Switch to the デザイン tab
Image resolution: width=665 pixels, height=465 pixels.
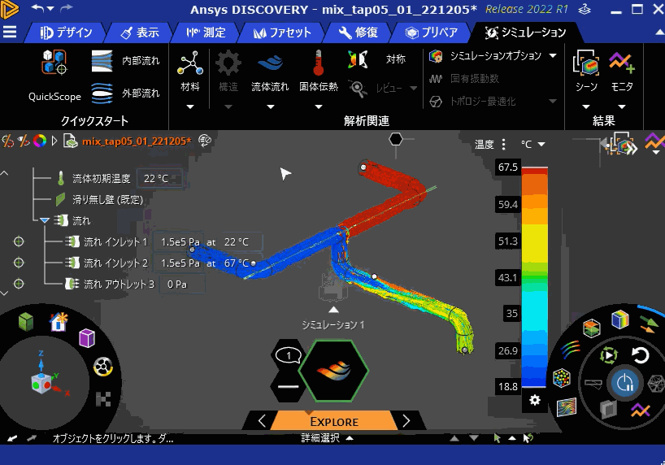click(65, 33)
